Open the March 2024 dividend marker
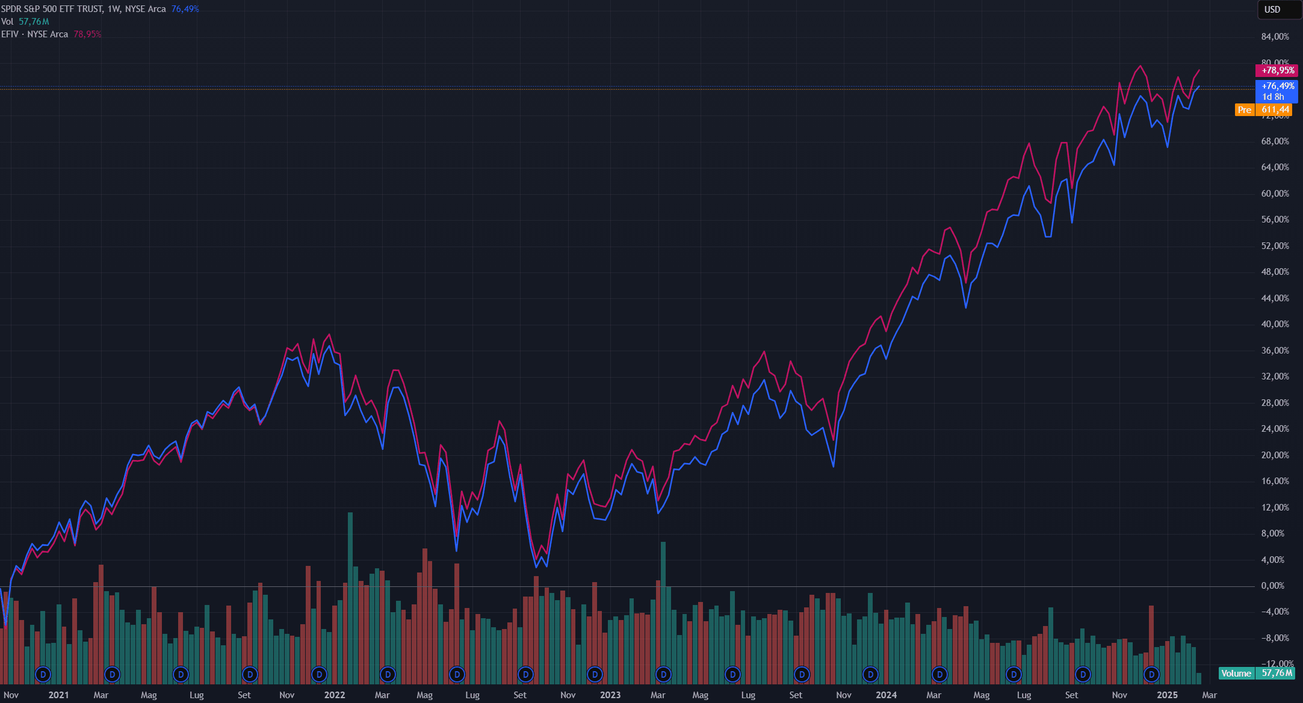The image size is (1303, 703). (939, 675)
